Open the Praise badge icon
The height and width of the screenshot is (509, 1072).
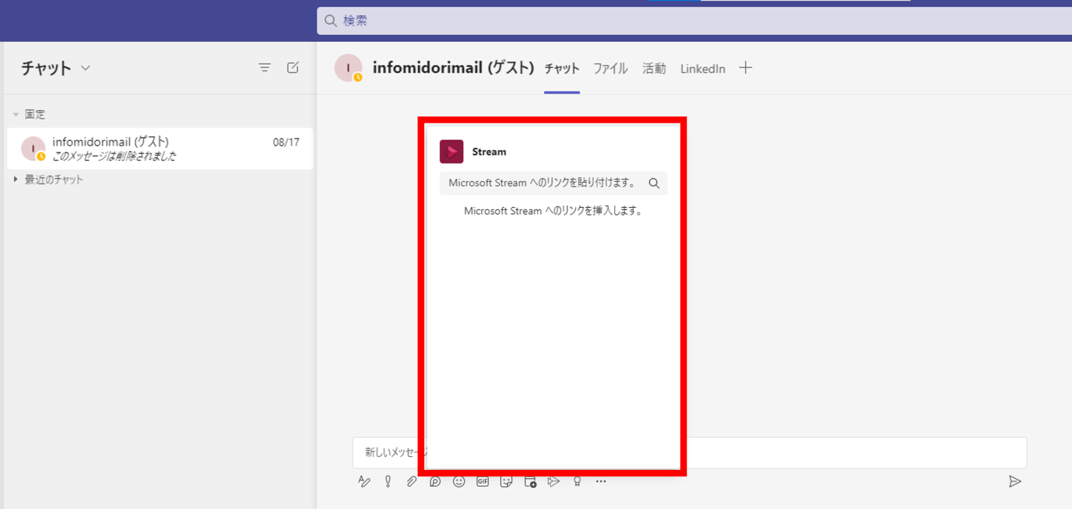coord(577,482)
